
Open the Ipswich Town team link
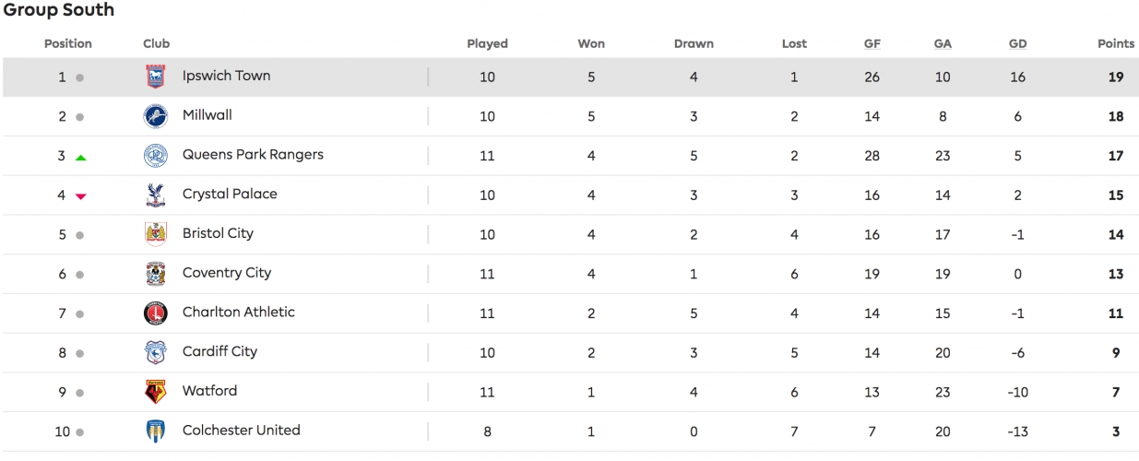(x=226, y=76)
